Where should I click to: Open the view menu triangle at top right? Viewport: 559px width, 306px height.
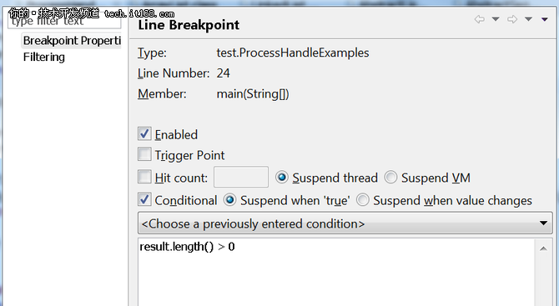(x=544, y=19)
